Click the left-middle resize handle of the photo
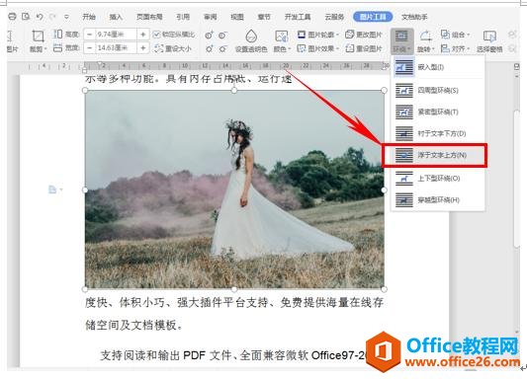527x379 pixels. click(x=85, y=189)
